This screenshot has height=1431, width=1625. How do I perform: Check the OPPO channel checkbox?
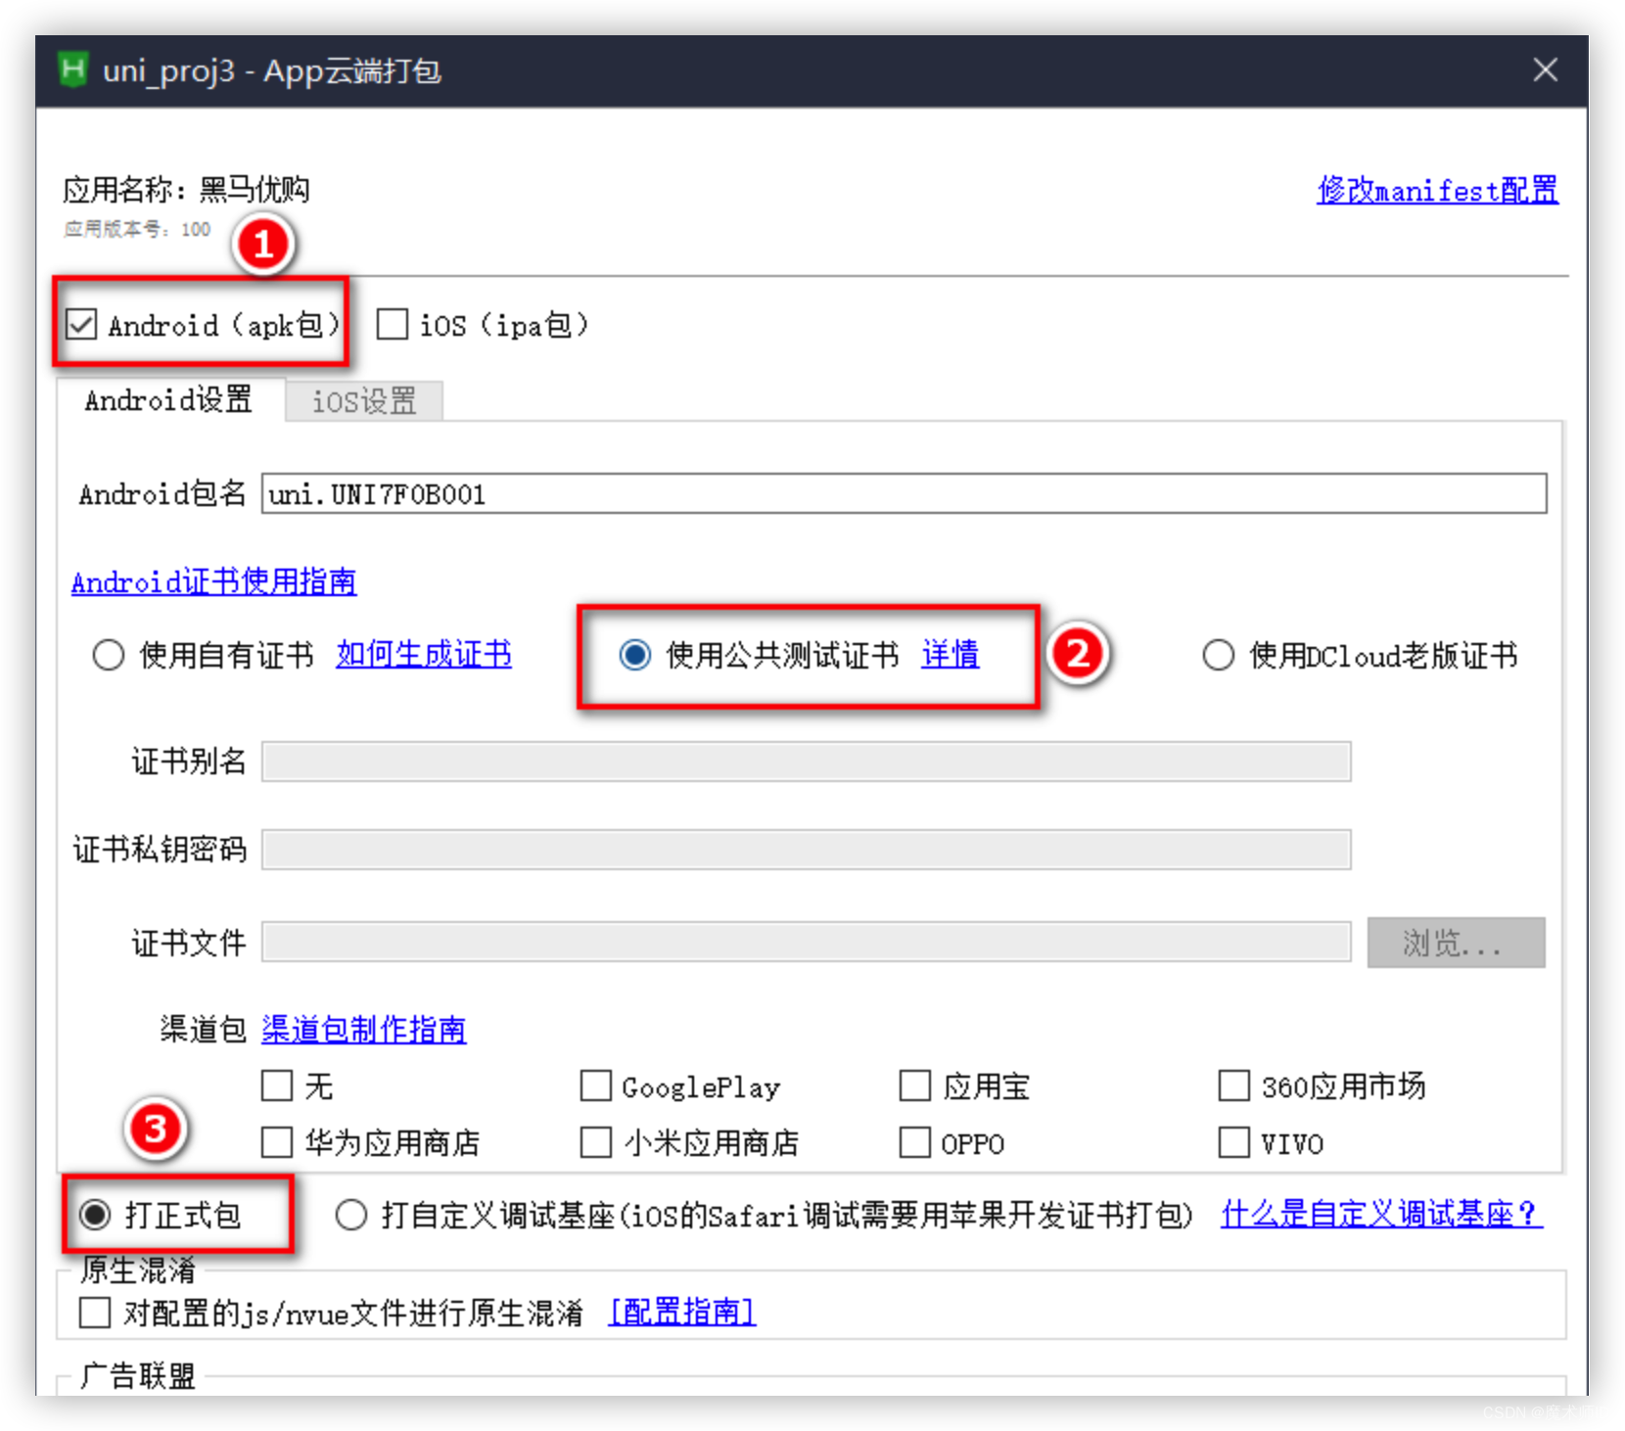click(x=915, y=1142)
